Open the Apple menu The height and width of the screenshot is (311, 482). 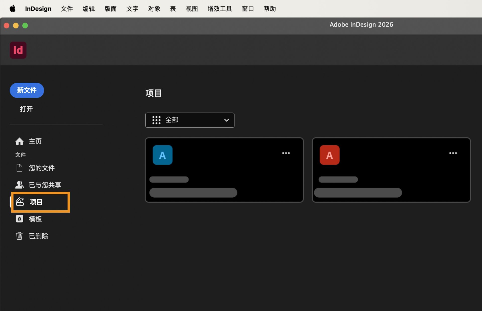tap(13, 9)
